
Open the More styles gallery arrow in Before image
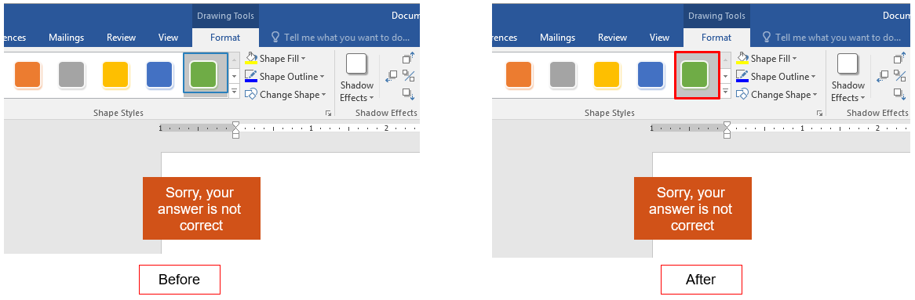[x=234, y=92]
